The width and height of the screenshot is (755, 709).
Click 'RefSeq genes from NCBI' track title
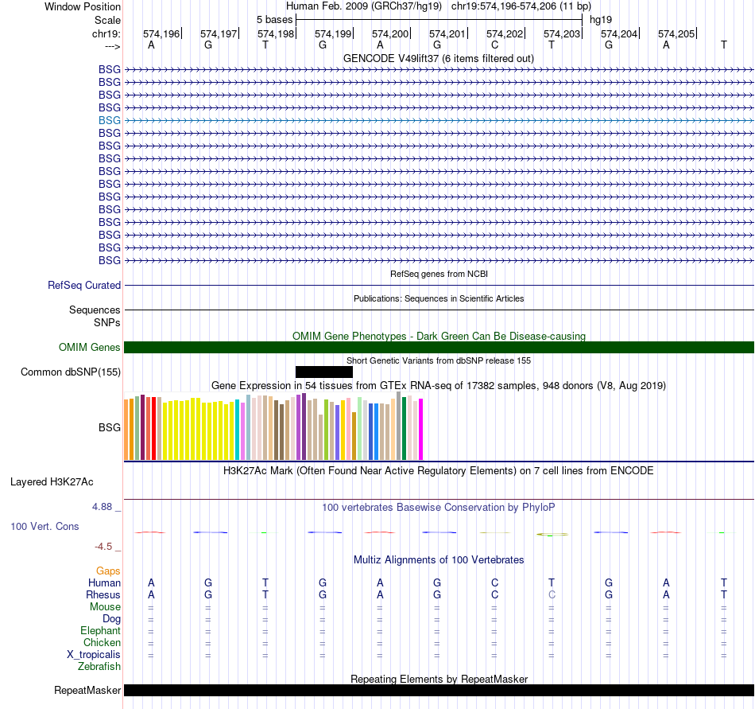(x=439, y=274)
